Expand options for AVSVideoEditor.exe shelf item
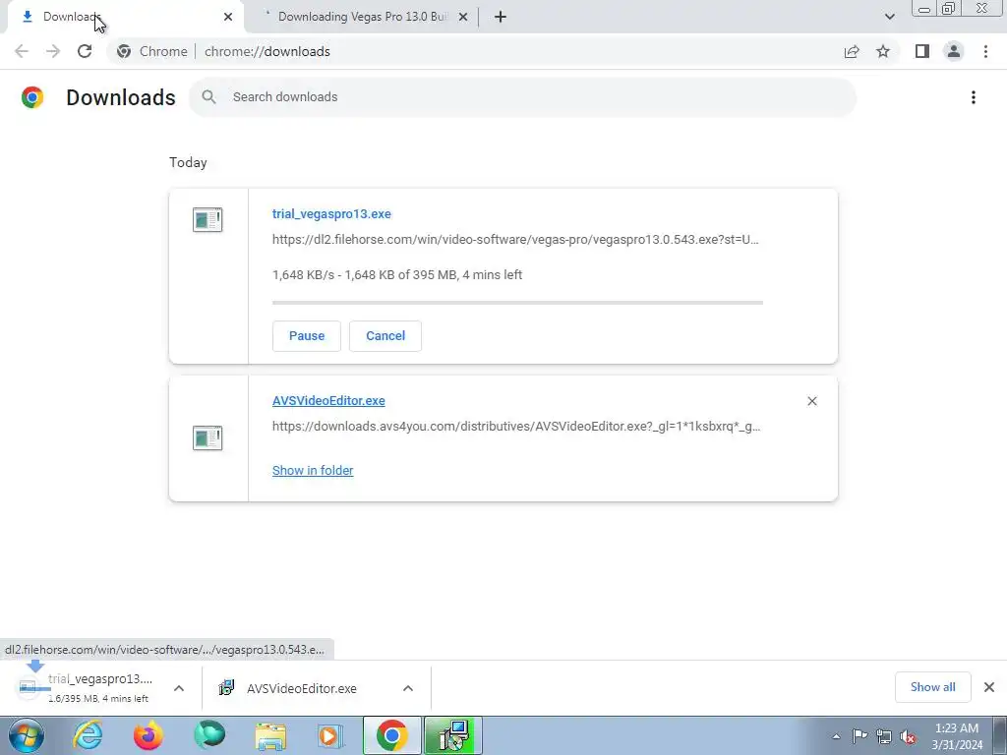Screen dimensions: 1007x755 point(408,688)
